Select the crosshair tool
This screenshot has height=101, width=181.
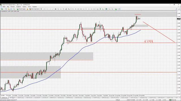pyautogui.click(x=44, y=9)
